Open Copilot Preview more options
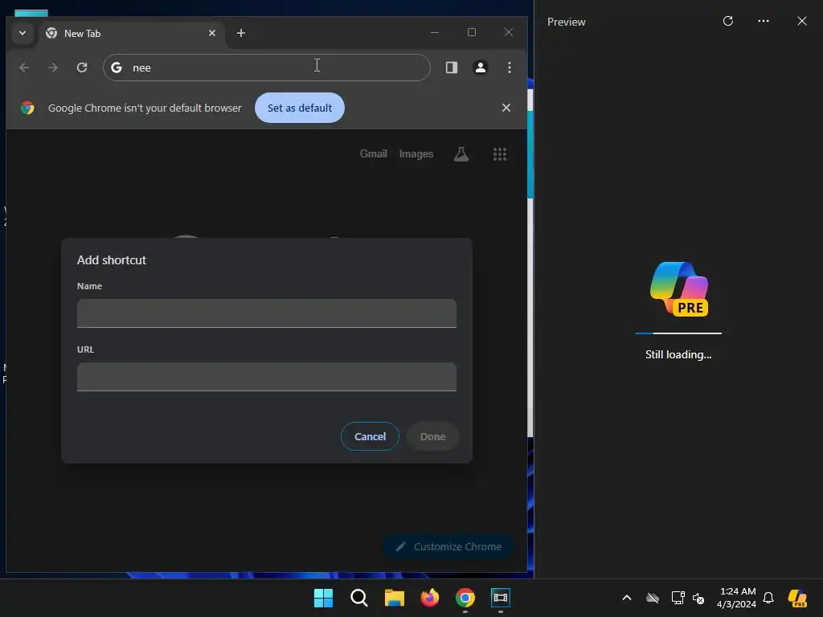Screen dimensions: 823x617 pyautogui.click(x=764, y=21)
